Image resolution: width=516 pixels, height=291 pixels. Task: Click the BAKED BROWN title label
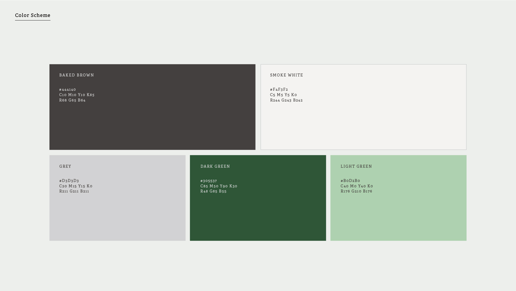pyautogui.click(x=77, y=75)
